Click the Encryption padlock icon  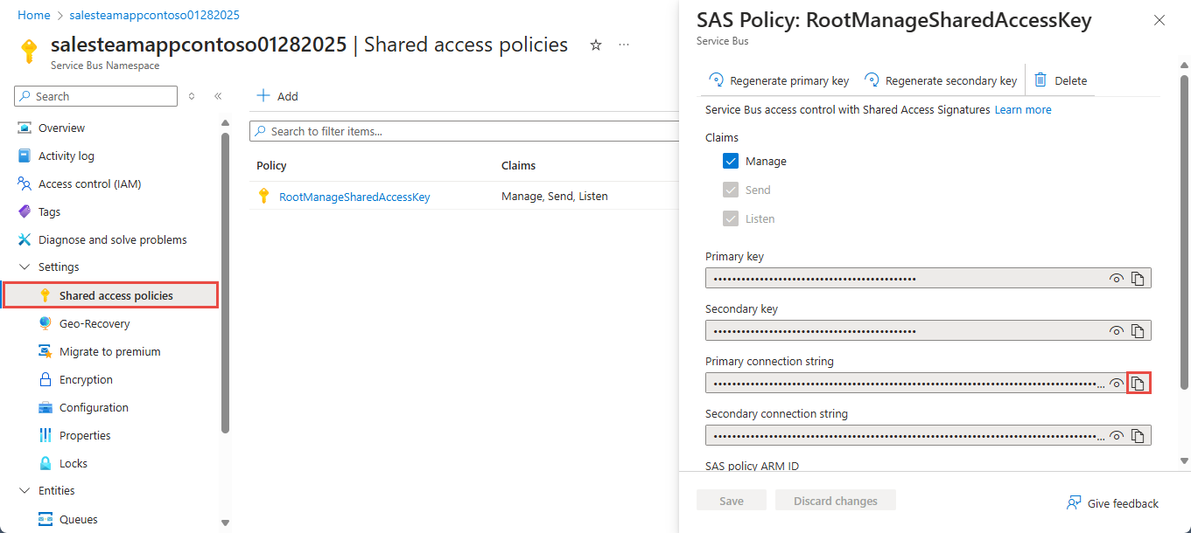[46, 379]
